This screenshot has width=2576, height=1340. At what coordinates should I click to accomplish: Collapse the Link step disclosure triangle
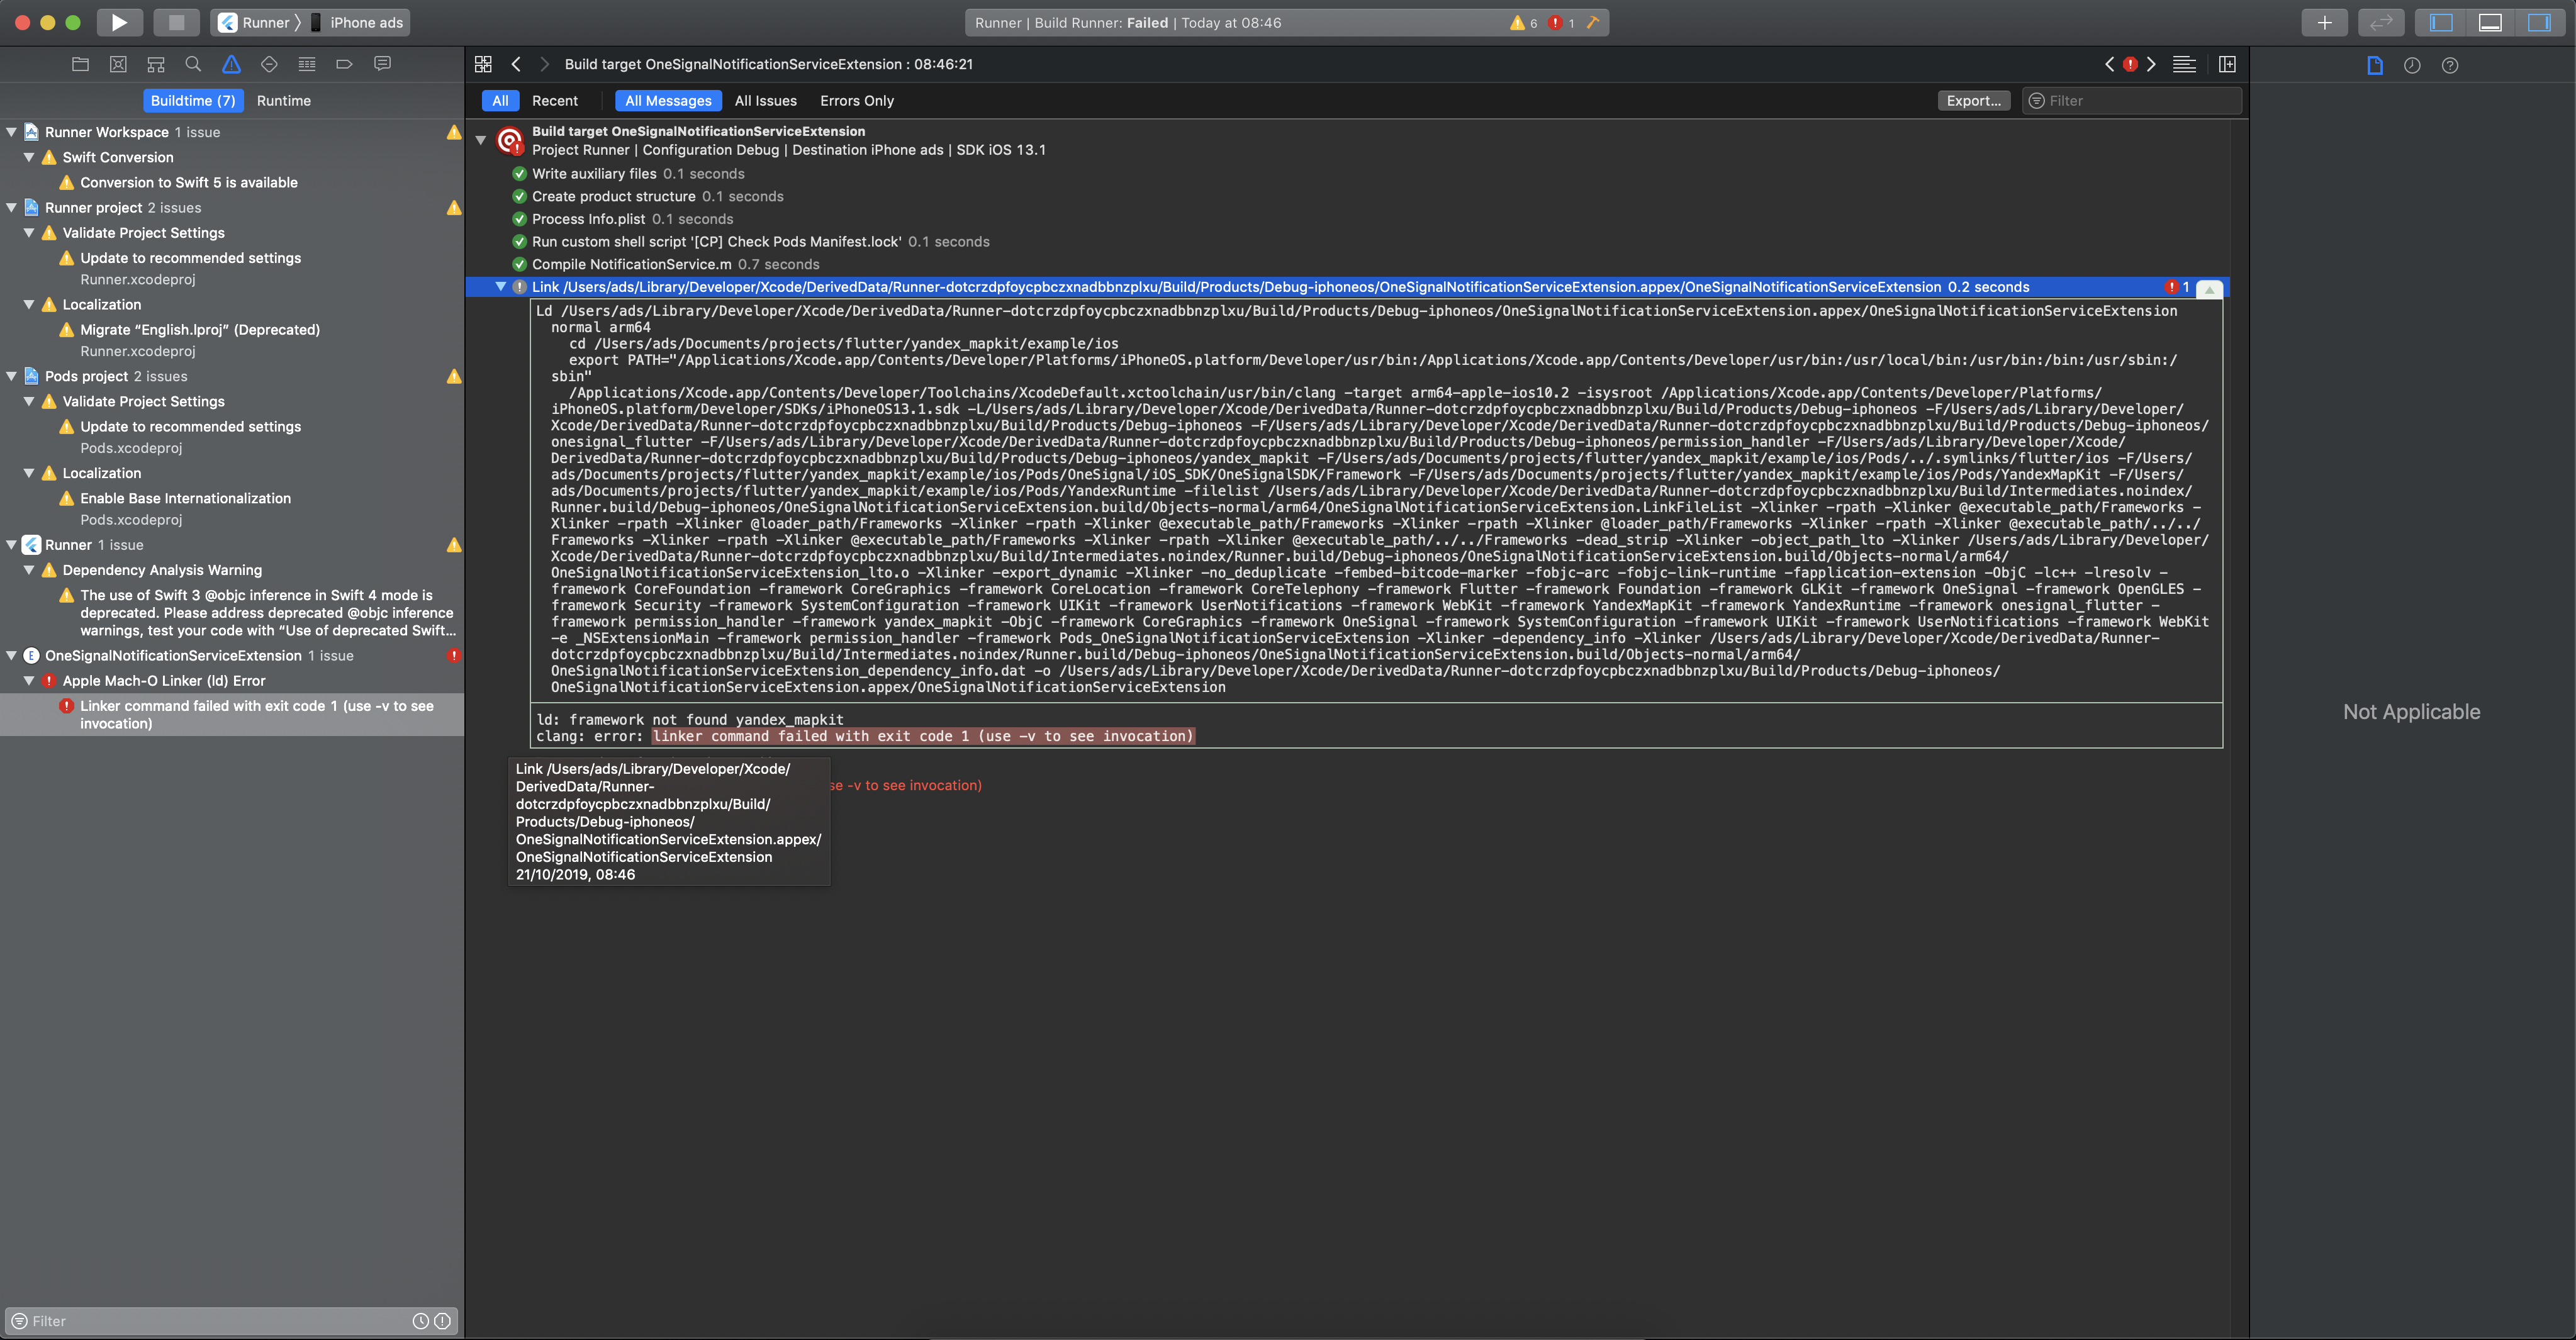(501, 286)
